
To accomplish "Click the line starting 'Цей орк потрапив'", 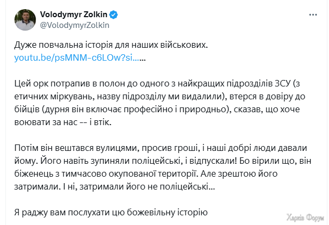I will pos(157,84).
